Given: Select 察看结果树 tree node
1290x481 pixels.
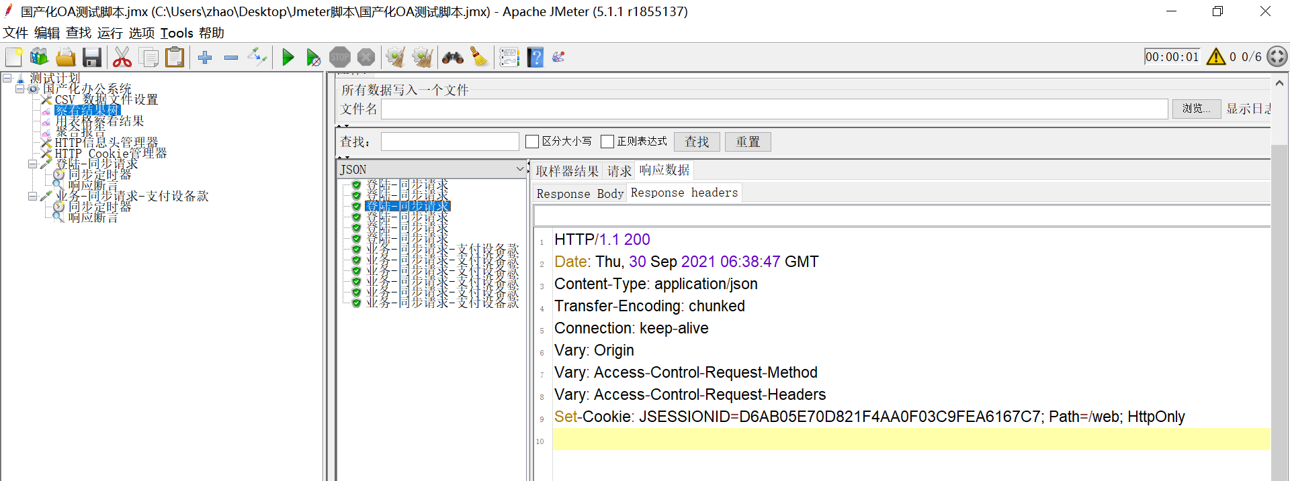Looking at the screenshot, I should tap(87, 110).
